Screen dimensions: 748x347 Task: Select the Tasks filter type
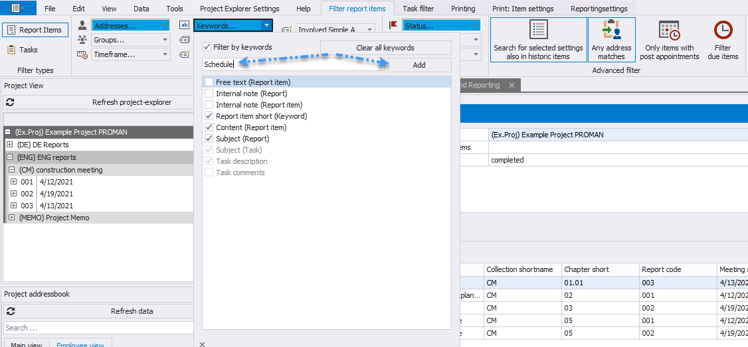(23, 50)
